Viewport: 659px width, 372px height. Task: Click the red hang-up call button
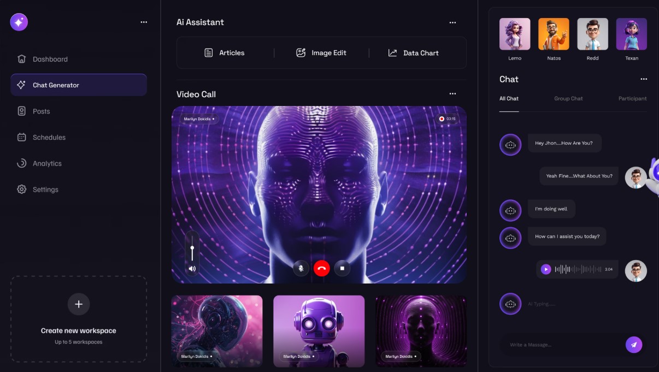[321, 268]
